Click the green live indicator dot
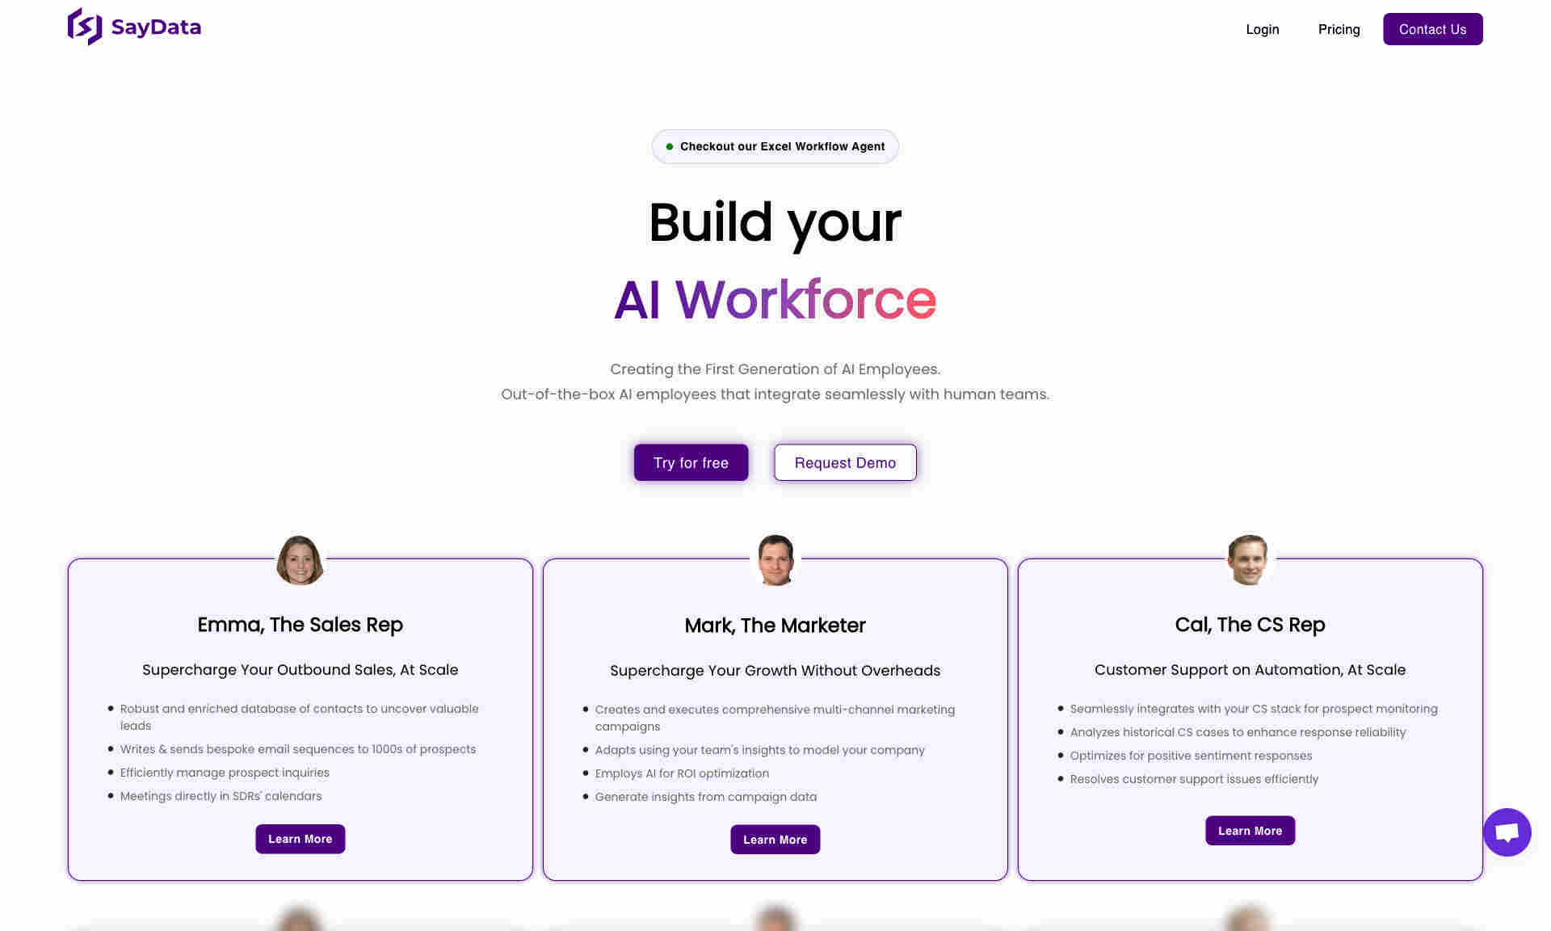The image size is (1551, 931). 670,145
